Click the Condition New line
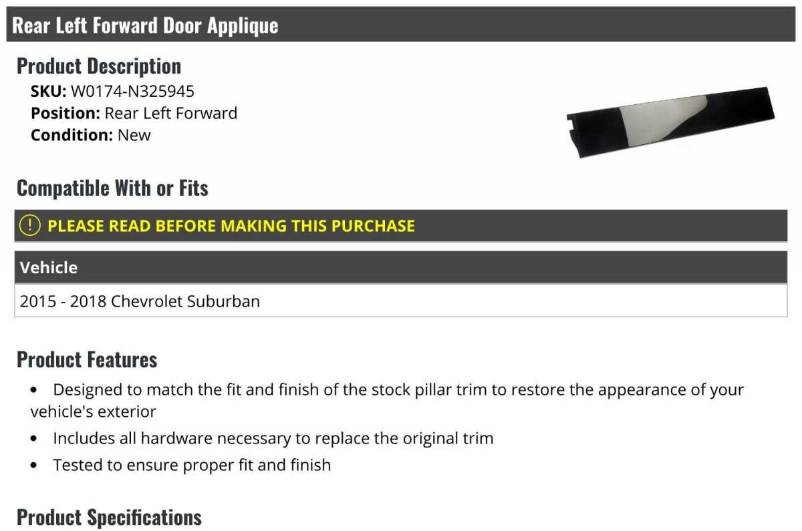The image size is (802, 531). (91, 135)
